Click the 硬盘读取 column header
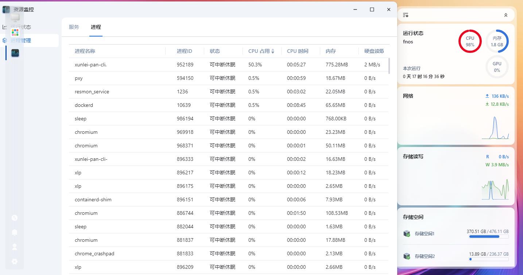This screenshot has width=523, height=275. click(374, 51)
